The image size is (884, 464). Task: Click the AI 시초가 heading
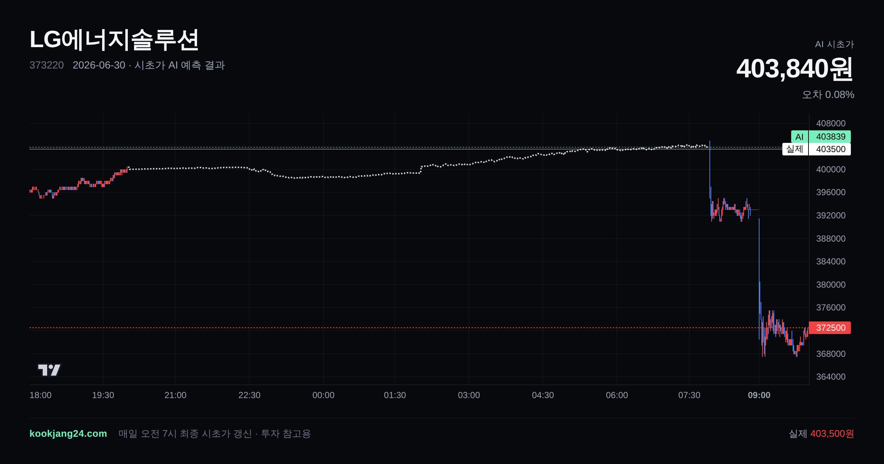834,44
